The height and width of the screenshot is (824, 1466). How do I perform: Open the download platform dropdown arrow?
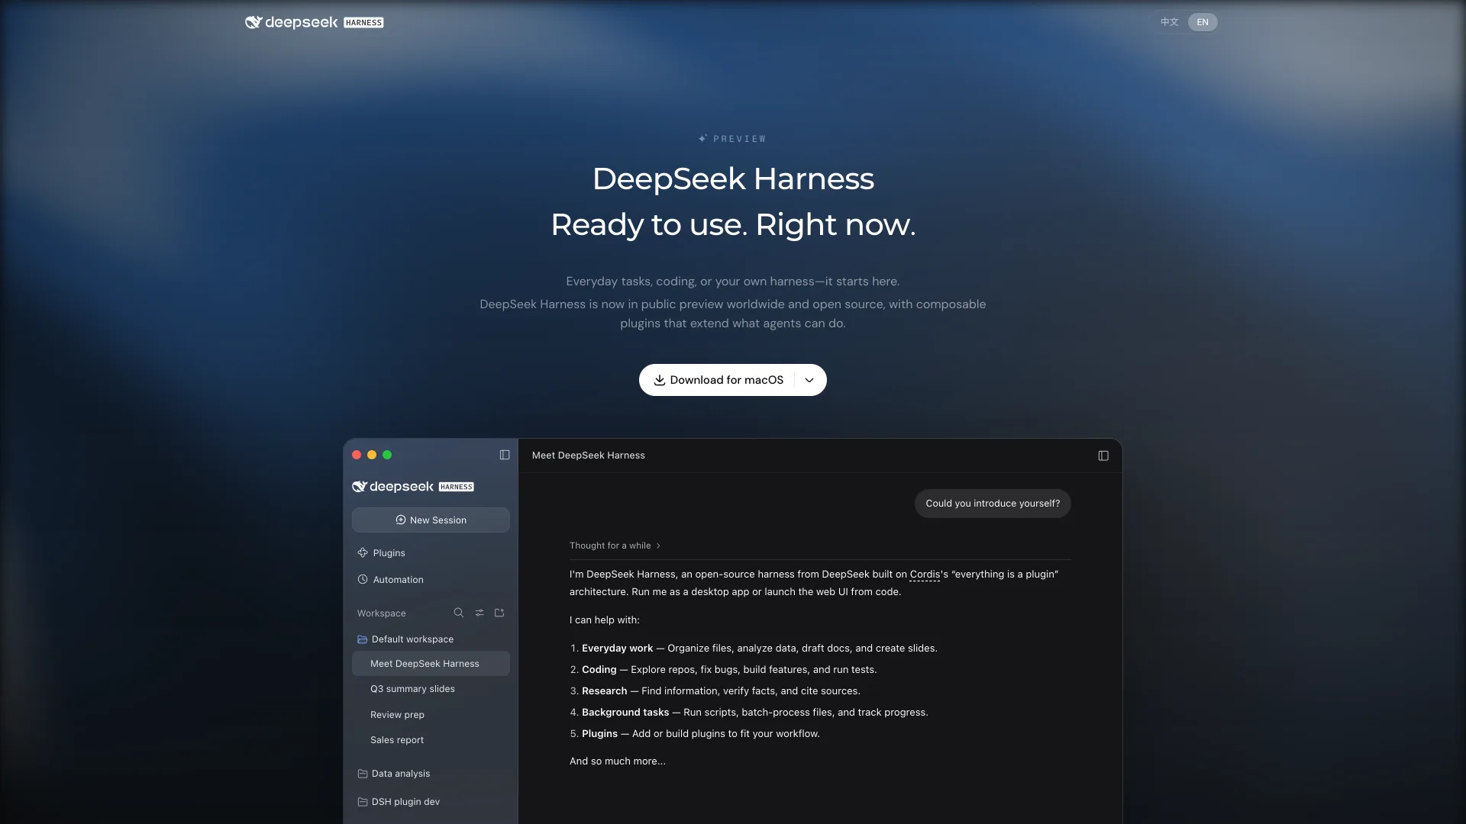pos(809,380)
